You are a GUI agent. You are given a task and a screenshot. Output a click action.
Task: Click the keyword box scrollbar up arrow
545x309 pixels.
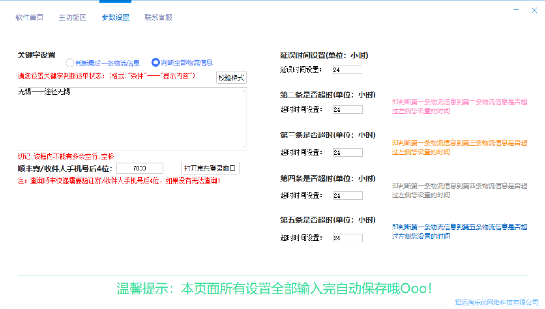[x=244, y=91]
